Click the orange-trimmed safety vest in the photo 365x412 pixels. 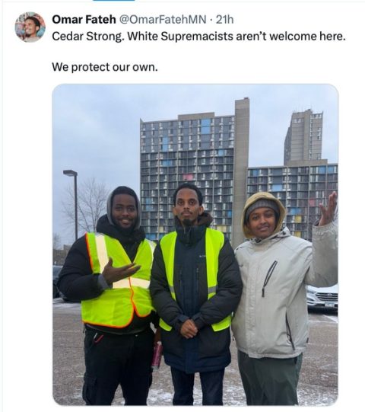click(119, 279)
